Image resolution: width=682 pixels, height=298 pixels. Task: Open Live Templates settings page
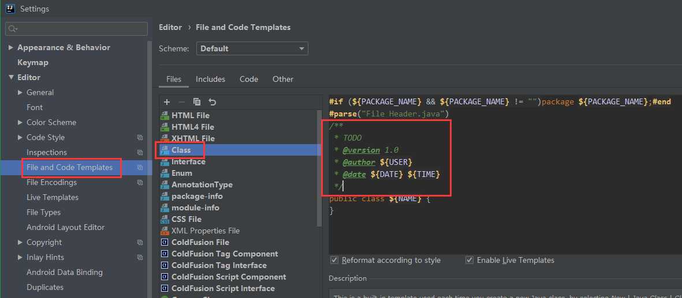point(53,197)
